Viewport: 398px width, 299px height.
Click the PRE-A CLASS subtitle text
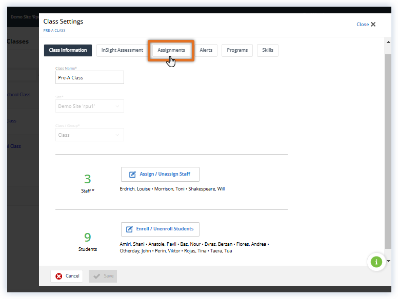[x=54, y=30]
